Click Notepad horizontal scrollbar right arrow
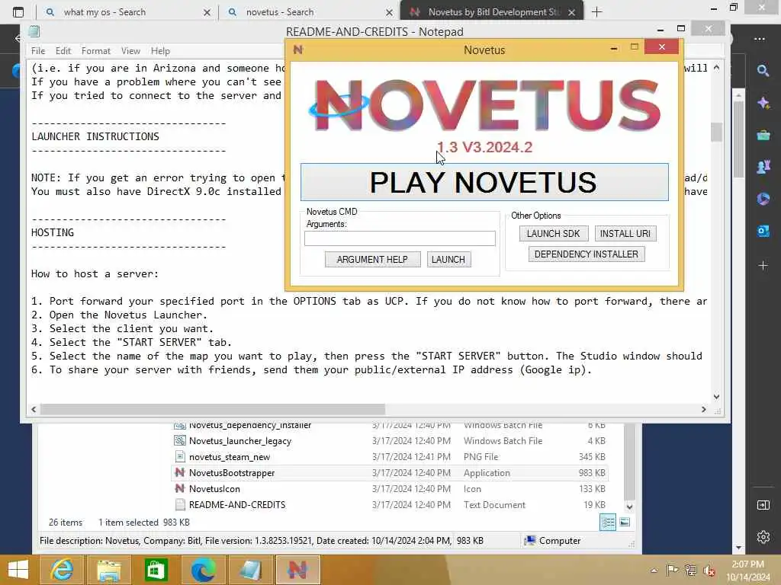This screenshot has height=585, width=781. point(703,409)
